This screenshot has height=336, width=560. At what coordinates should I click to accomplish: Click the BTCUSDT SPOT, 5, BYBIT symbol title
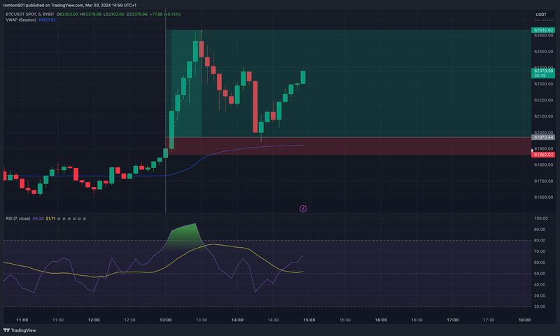30,14
